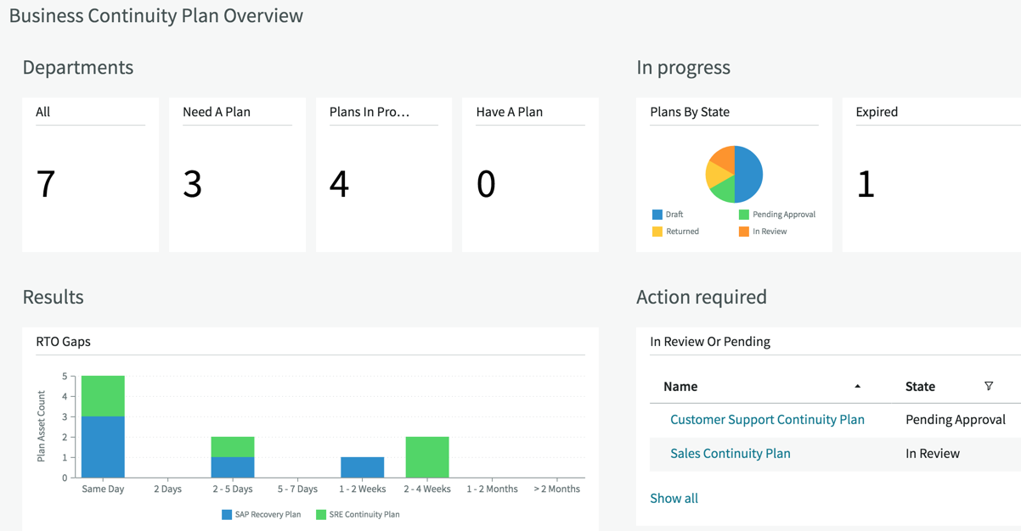1021x531 pixels.
Task: Click the 2 - 4 Weeks green bar
Action: click(427, 457)
